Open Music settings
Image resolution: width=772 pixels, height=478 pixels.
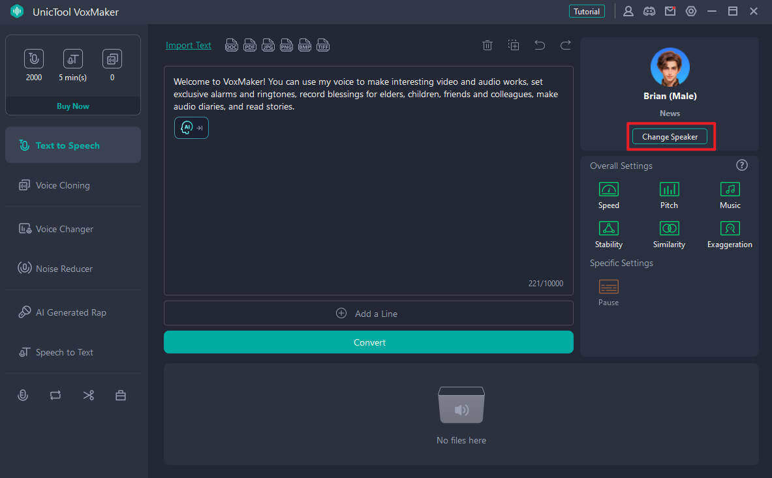pos(730,195)
